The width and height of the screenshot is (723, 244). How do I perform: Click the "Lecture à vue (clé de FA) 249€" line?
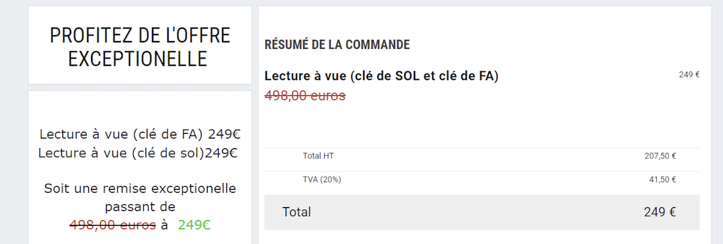click(x=140, y=134)
